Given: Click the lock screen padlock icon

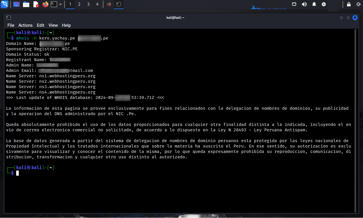Looking at the screenshot, I should point(349,4).
